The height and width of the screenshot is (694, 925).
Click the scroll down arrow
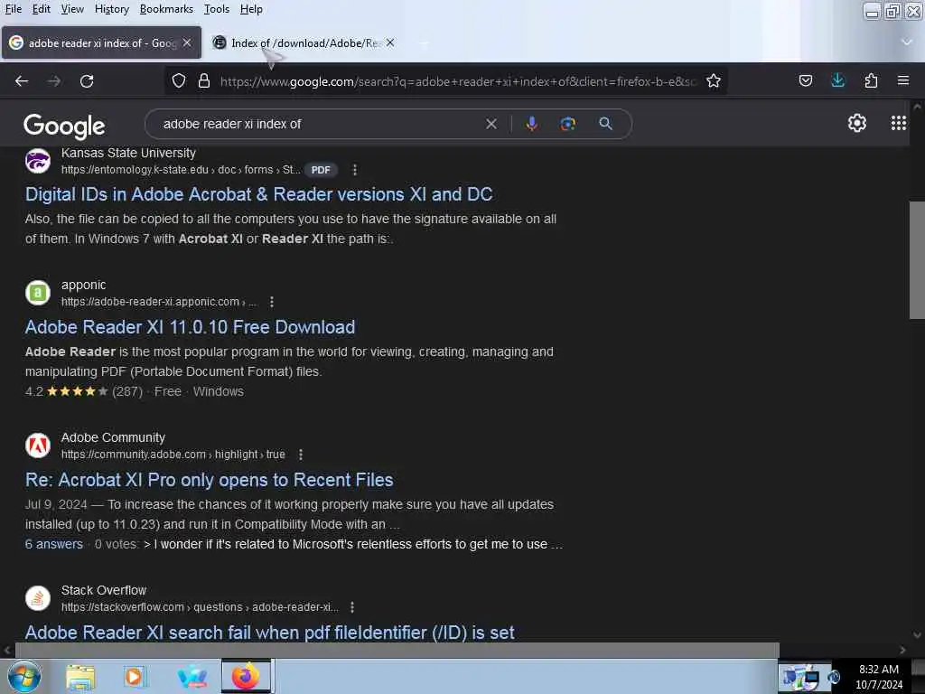pyautogui.click(x=917, y=635)
